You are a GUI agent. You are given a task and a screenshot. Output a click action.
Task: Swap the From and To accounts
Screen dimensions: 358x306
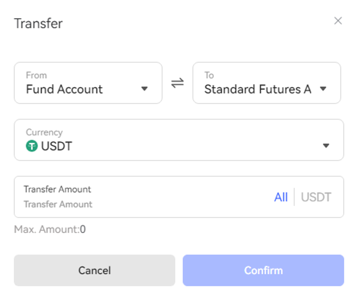pos(177,83)
